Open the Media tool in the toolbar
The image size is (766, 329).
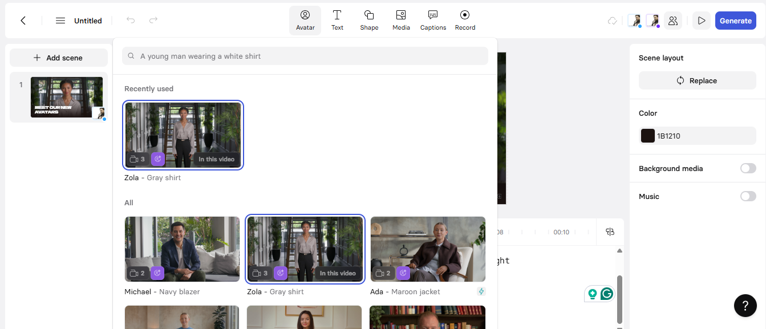[x=401, y=21]
